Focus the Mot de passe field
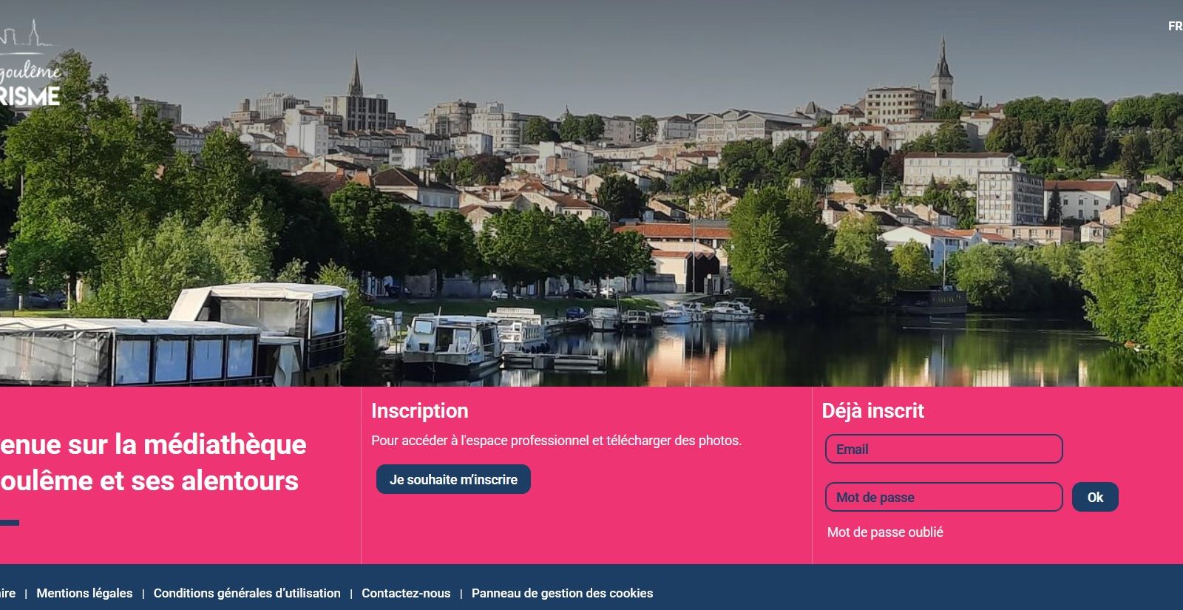This screenshot has width=1183, height=610. coord(943,497)
